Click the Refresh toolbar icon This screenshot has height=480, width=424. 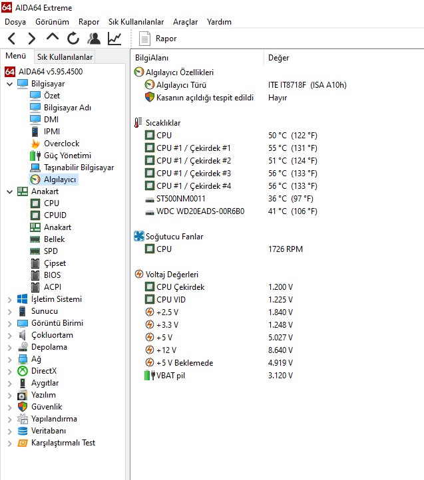(73, 39)
